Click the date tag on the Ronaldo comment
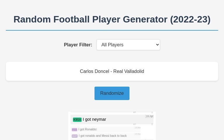This screenshot has height=140, width=224. 138,127
